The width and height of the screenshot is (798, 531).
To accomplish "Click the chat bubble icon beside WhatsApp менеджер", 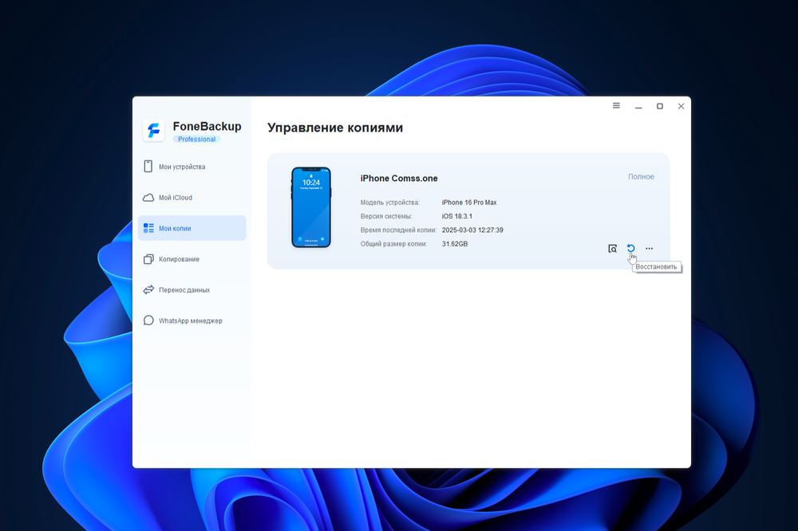I will tap(148, 321).
